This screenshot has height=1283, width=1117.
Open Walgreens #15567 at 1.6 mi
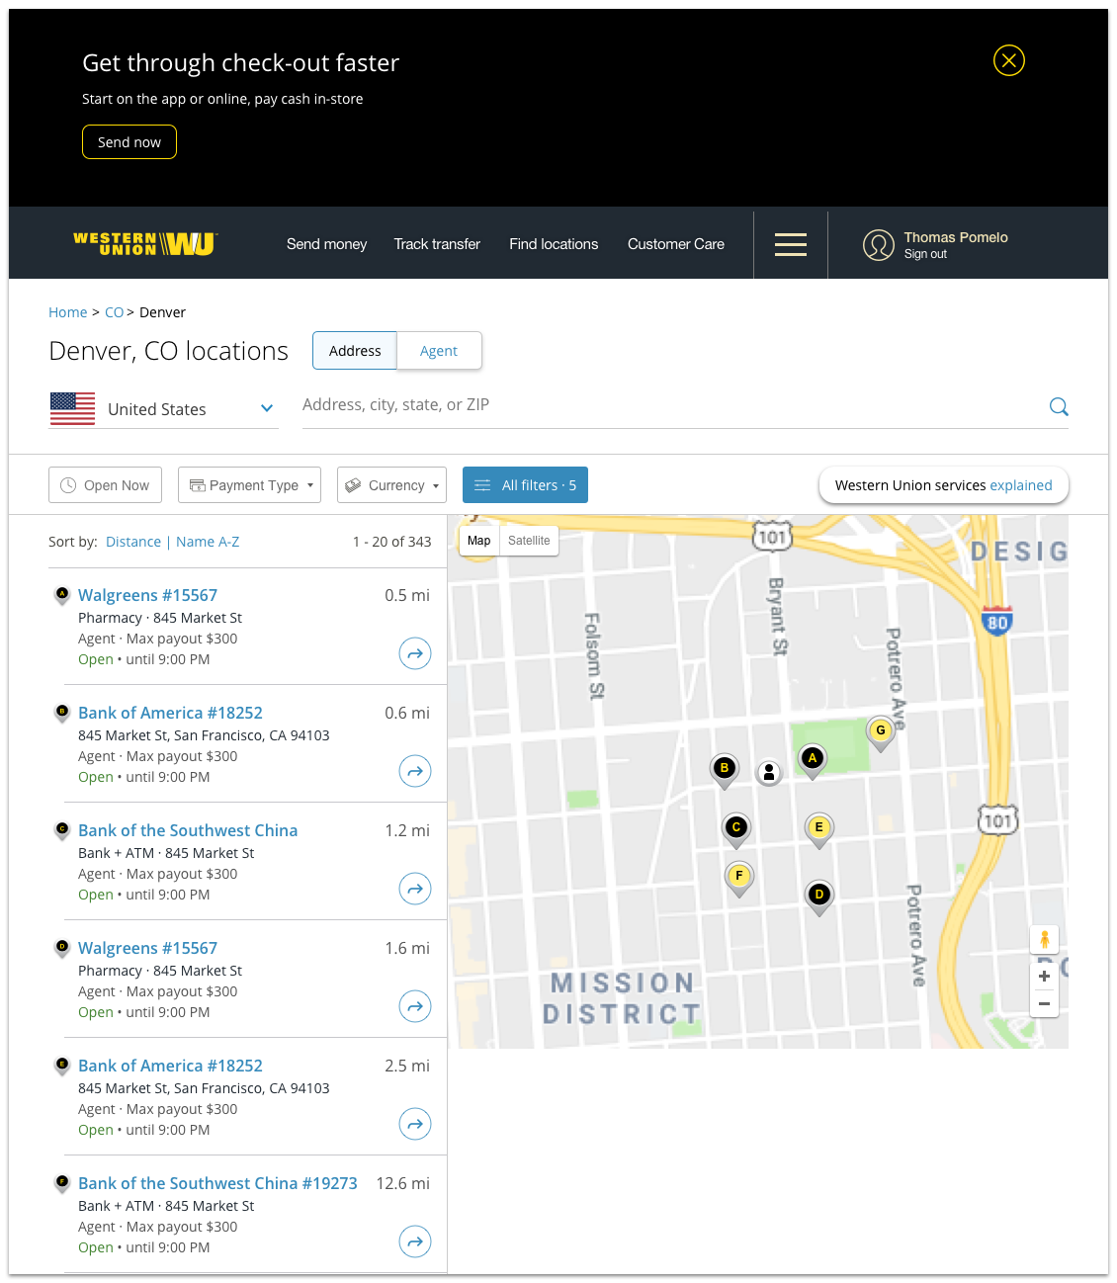click(147, 948)
